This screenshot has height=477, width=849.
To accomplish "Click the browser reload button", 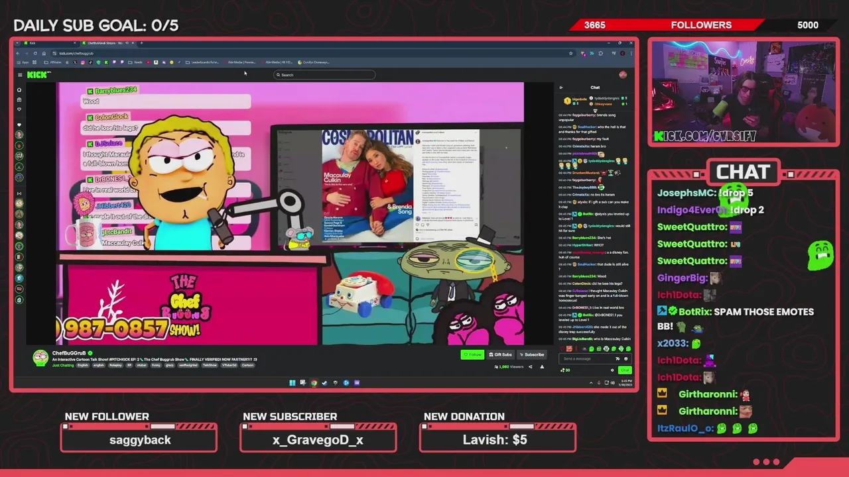I will pos(35,54).
